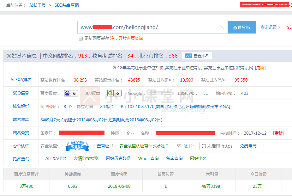This screenshot has width=292, height=196.
Task: Click the 安全认证 row label
Action: pyautogui.click(x=21, y=146)
